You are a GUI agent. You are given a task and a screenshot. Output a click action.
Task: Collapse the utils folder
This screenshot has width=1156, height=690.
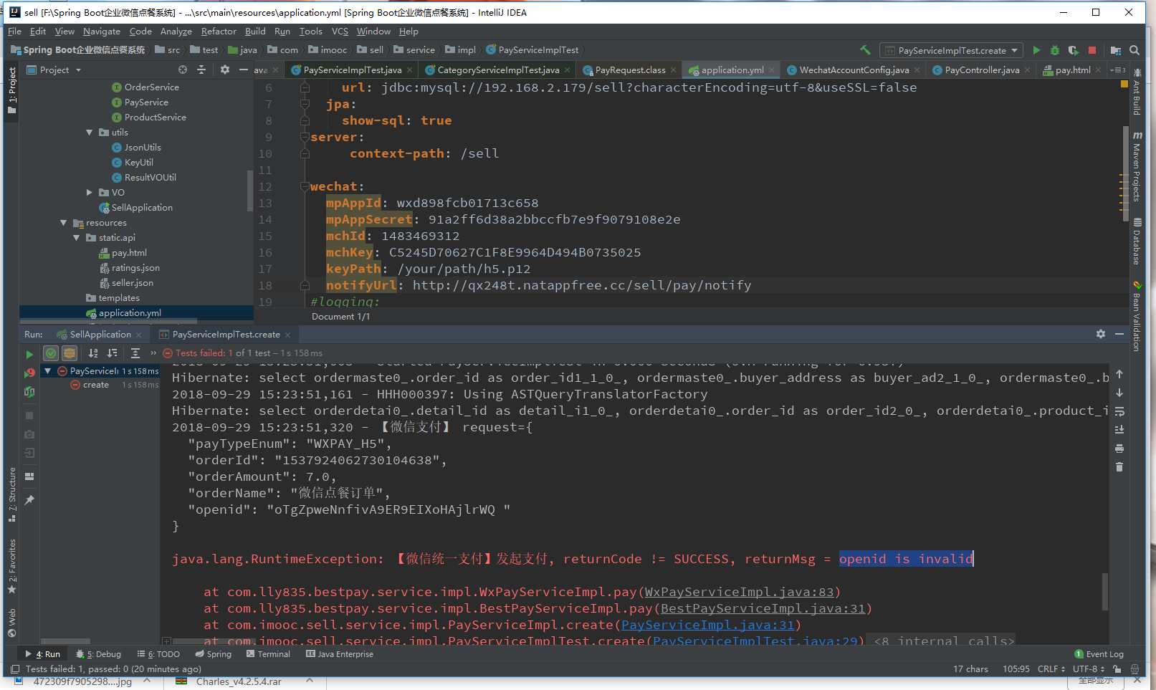[x=90, y=133]
